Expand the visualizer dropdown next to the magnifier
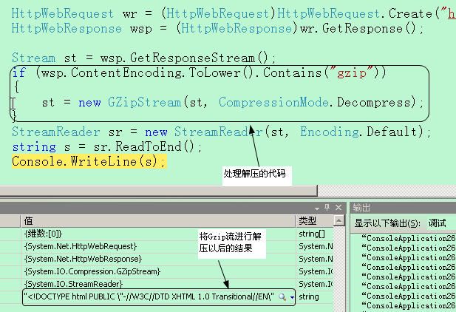 292,297
